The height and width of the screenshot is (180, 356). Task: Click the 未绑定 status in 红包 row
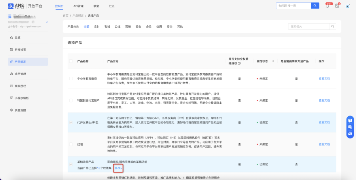click(262, 144)
